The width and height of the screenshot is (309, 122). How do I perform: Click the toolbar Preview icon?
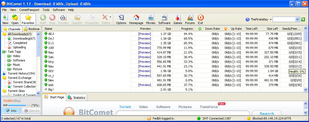point(63,18)
